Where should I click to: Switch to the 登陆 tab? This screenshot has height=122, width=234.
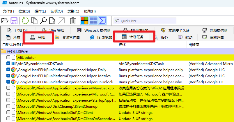(38, 37)
